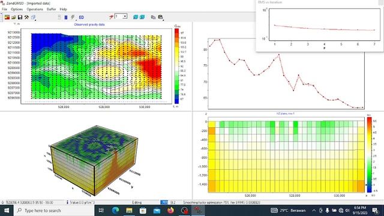Click the highlighted blue progress indicator in status bar
Screen dimensions: 384x216
coord(164,202)
